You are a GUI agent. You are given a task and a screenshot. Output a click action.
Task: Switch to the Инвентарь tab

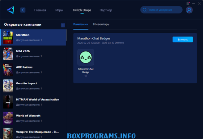101,24
